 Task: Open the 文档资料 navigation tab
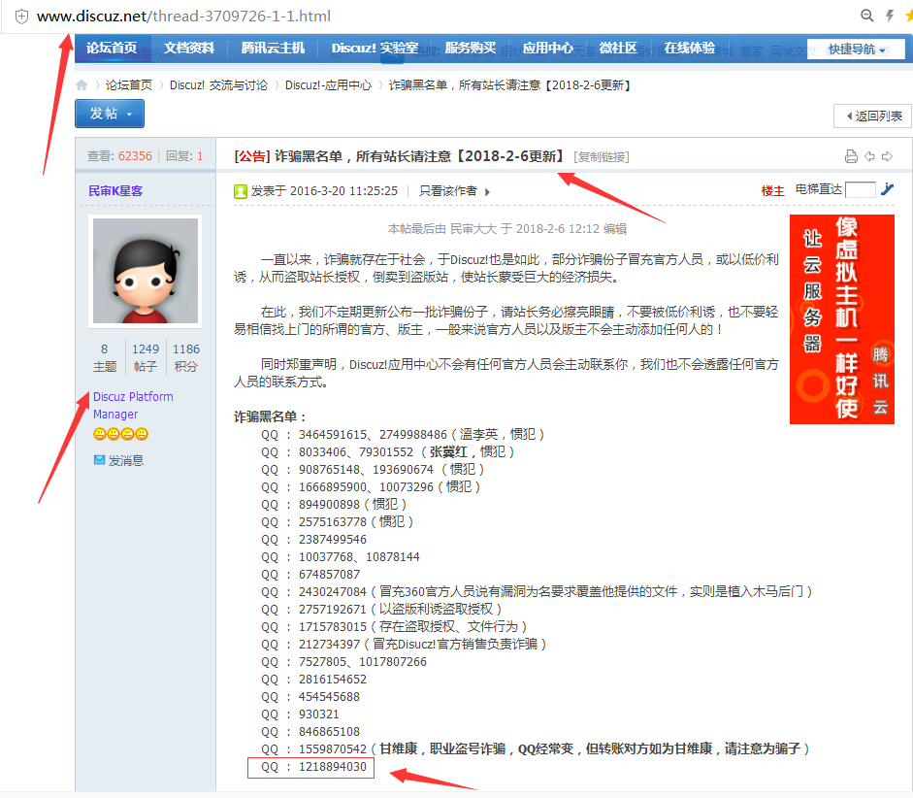click(188, 48)
